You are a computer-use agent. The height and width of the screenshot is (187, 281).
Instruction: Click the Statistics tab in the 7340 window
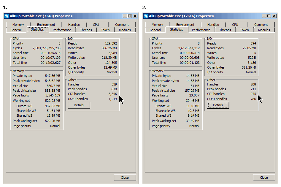point(37,29)
